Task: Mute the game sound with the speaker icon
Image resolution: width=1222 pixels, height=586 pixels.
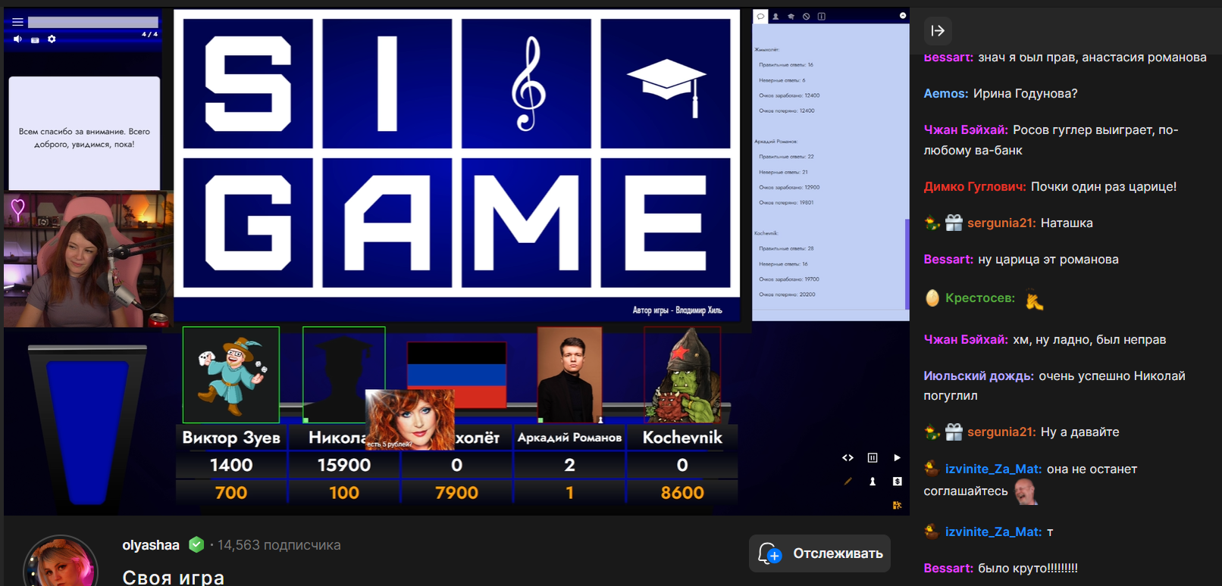Action: 17,39
